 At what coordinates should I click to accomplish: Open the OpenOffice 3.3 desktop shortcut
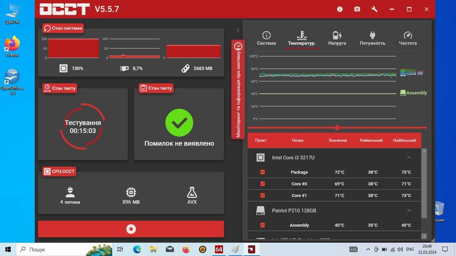tap(12, 82)
